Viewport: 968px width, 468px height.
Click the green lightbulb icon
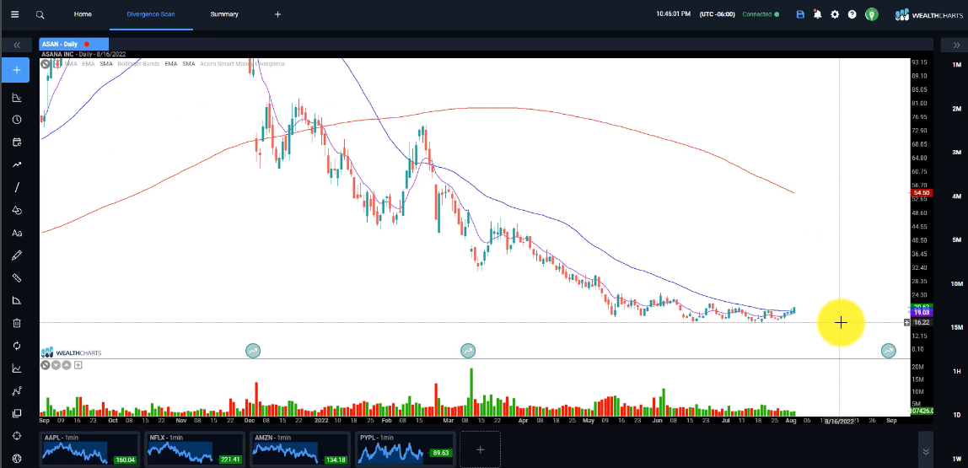[x=871, y=14]
